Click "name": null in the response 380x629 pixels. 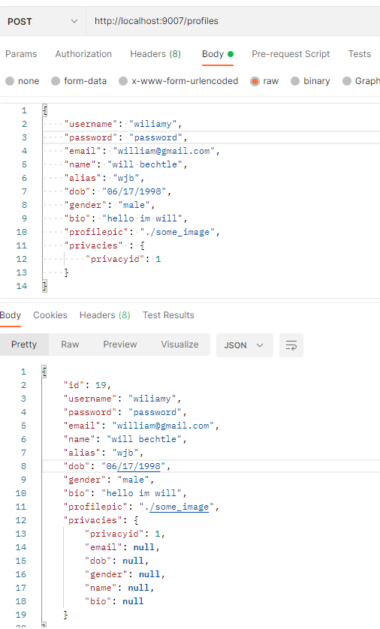(x=119, y=588)
